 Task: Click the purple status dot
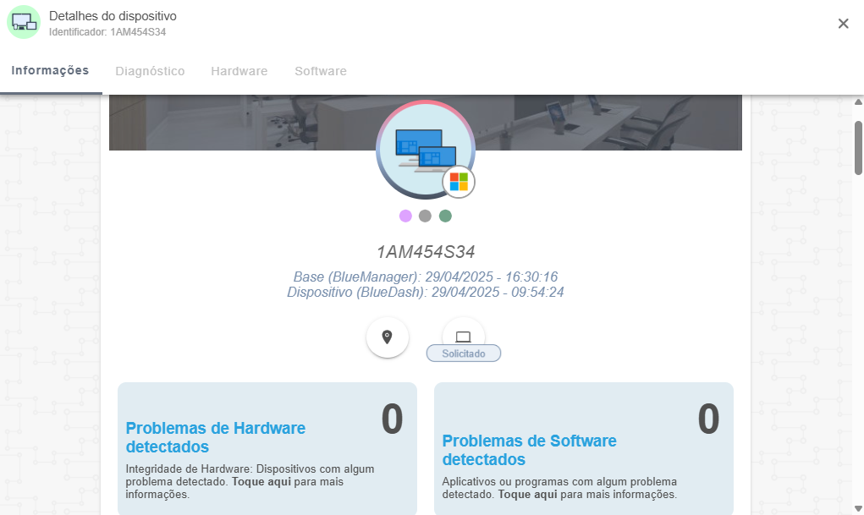tap(405, 216)
